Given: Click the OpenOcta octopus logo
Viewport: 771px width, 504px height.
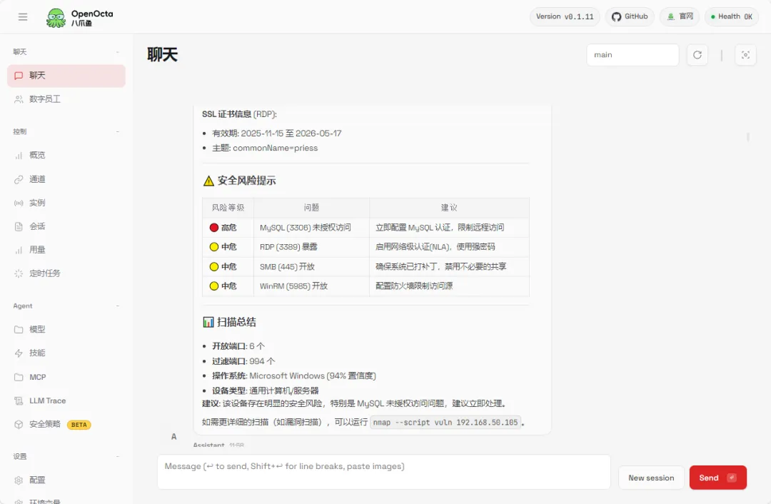Looking at the screenshot, I should (56, 18).
